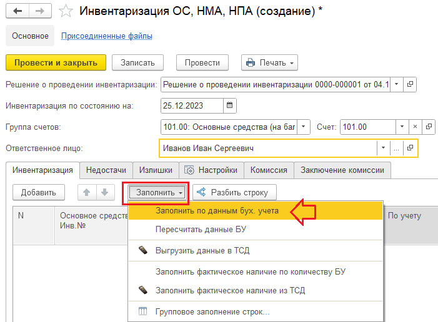Open Присоединенные файлы link

107,36
